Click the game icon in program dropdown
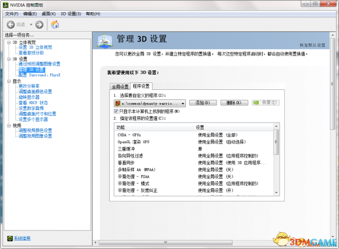Viewport: 339px width, 249px height. tap(118, 104)
